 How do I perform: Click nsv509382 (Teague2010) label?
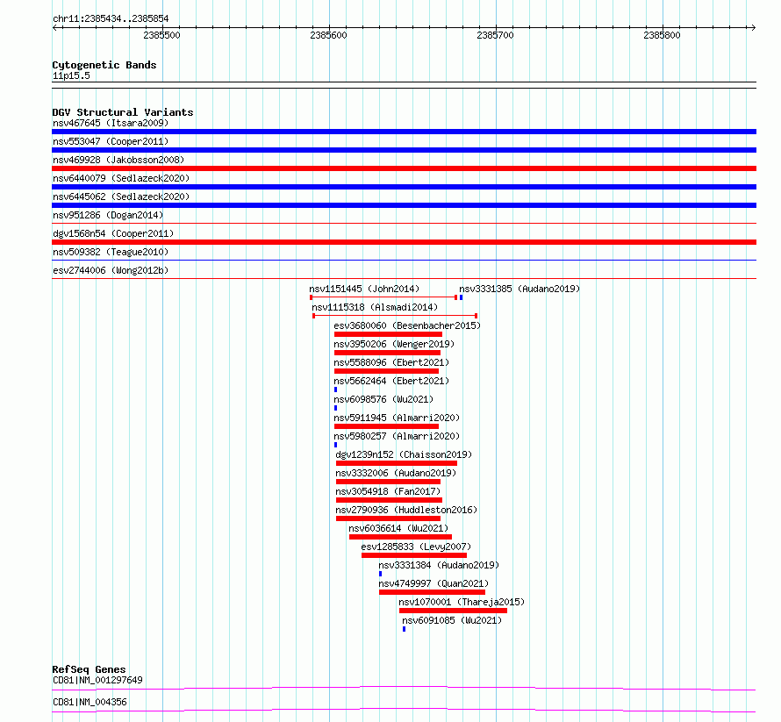coord(111,252)
